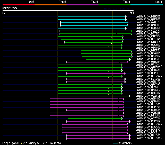Select the UniRef100_Q5XVF7 label
This screenshot has width=165, height=145.
tap(148, 90)
